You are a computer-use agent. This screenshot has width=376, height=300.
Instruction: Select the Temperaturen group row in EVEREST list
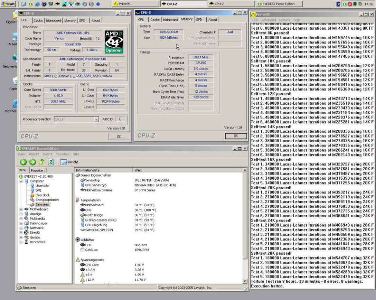[x=90, y=200]
